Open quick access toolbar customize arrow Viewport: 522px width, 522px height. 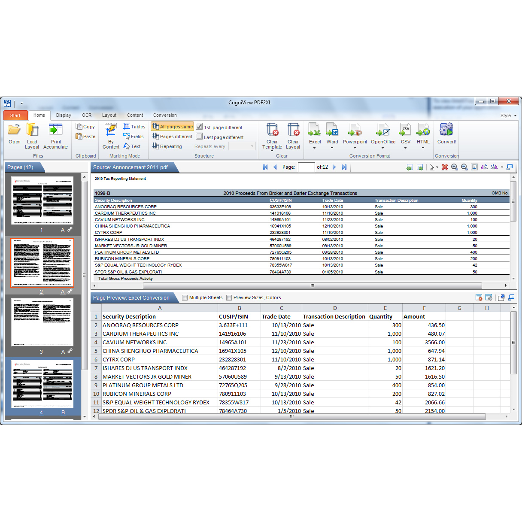point(21,103)
